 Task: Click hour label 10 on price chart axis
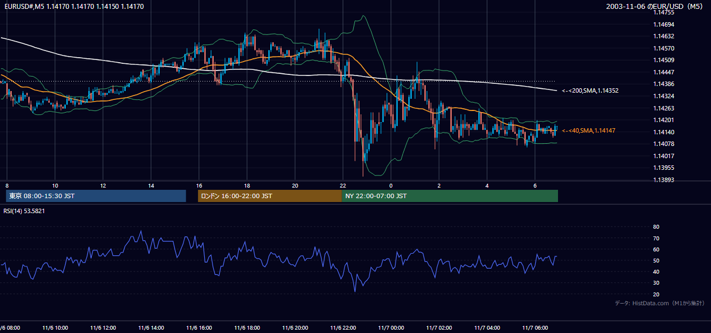point(55,185)
